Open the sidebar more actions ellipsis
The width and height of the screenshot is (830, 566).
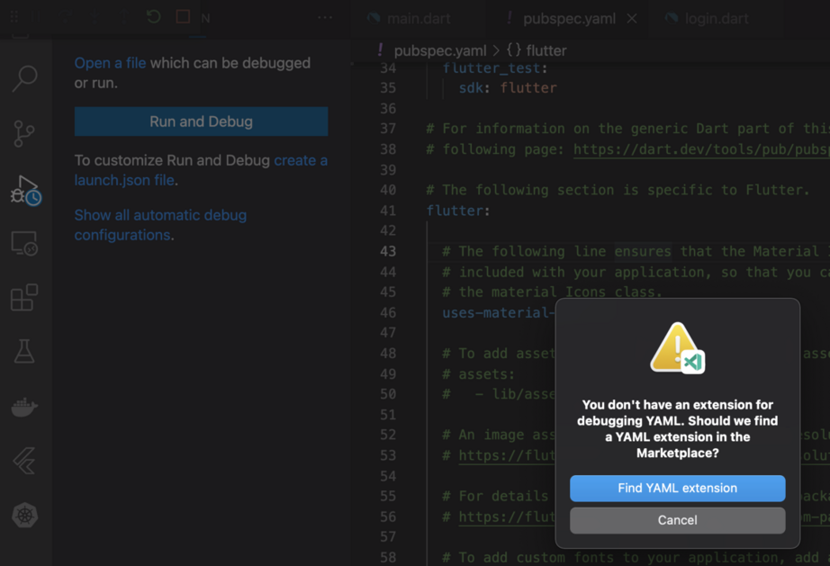click(x=325, y=18)
